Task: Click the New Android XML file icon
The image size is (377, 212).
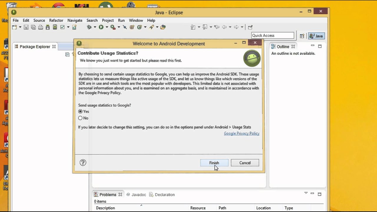Action: (x=74, y=27)
